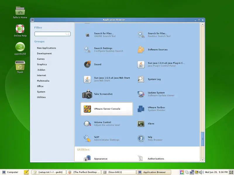
Task: Select the Graphics group
Action: click(42, 64)
